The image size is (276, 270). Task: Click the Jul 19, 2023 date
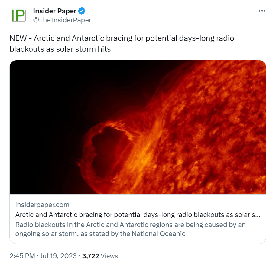point(59,256)
